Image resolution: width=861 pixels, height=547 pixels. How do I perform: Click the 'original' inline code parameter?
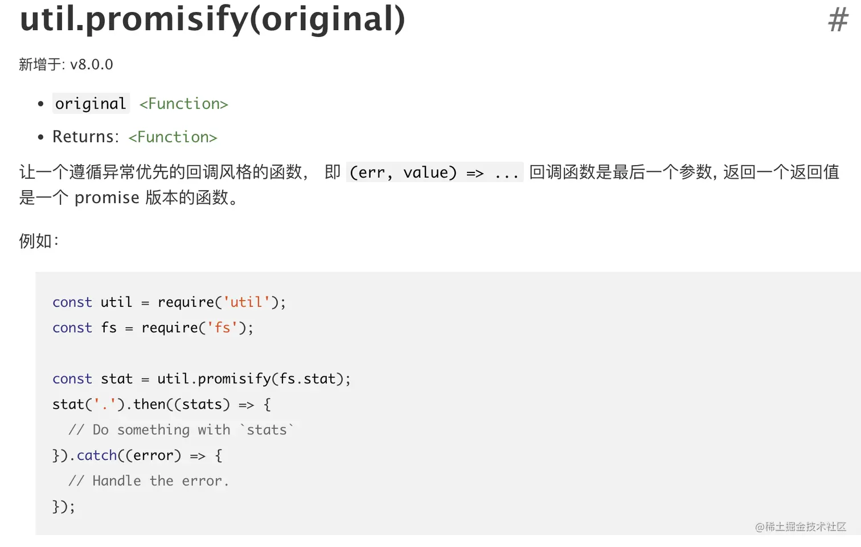(91, 104)
